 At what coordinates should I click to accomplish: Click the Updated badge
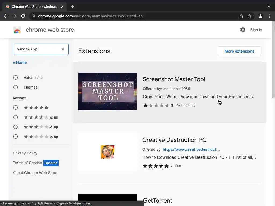51,163
